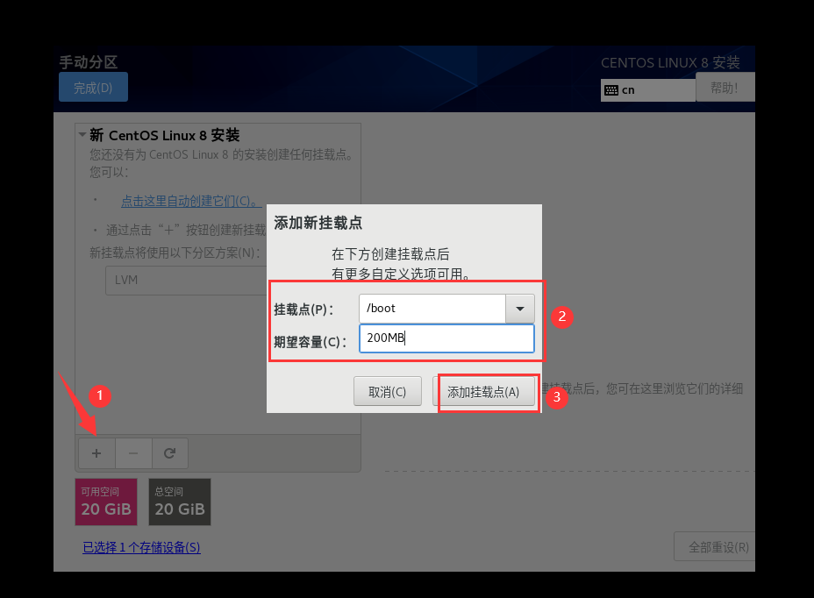Click the 添加新挂载点 dialog title
The image size is (814, 598).
coord(318,223)
